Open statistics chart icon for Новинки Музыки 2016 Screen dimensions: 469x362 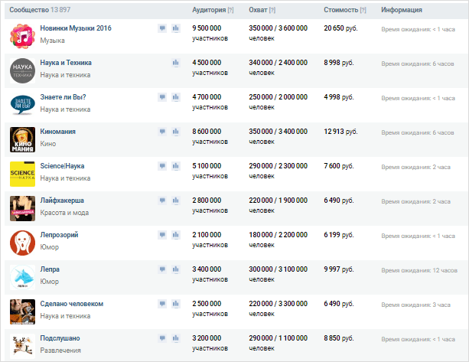(176, 28)
